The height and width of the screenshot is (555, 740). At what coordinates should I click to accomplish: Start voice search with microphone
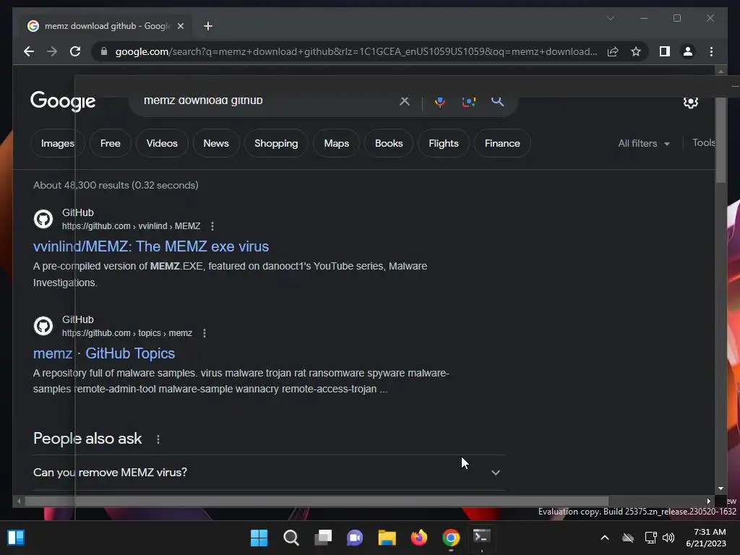[440, 101]
